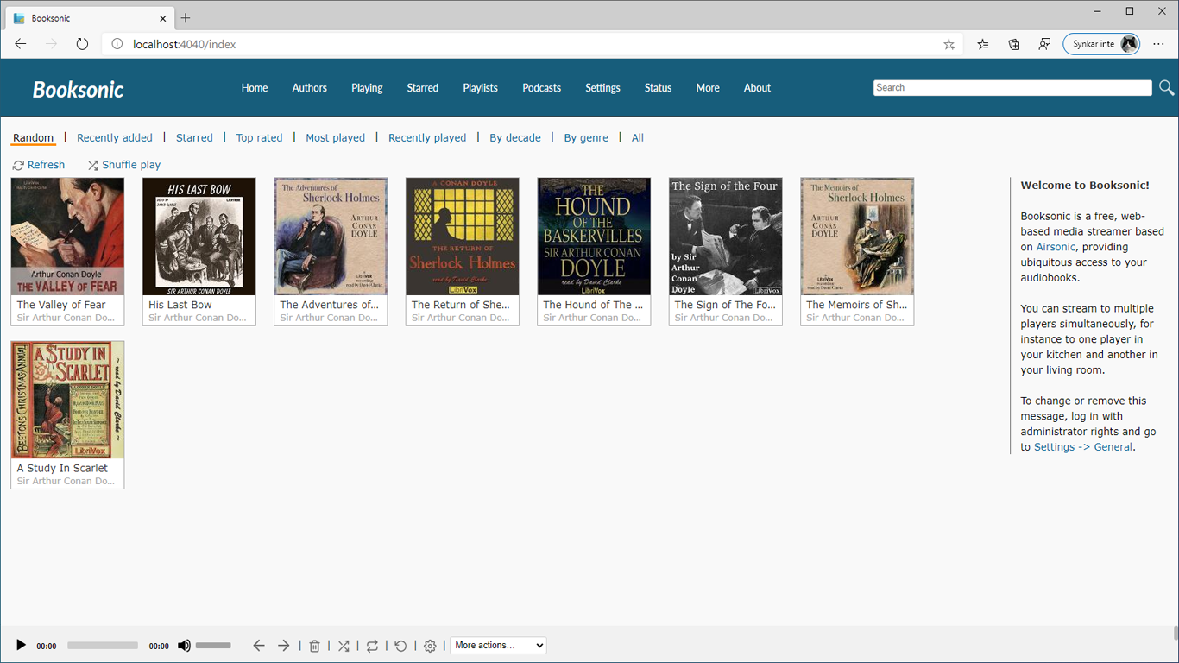
Task: Bookmark the page with the star icon
Action: coord(949,44)
